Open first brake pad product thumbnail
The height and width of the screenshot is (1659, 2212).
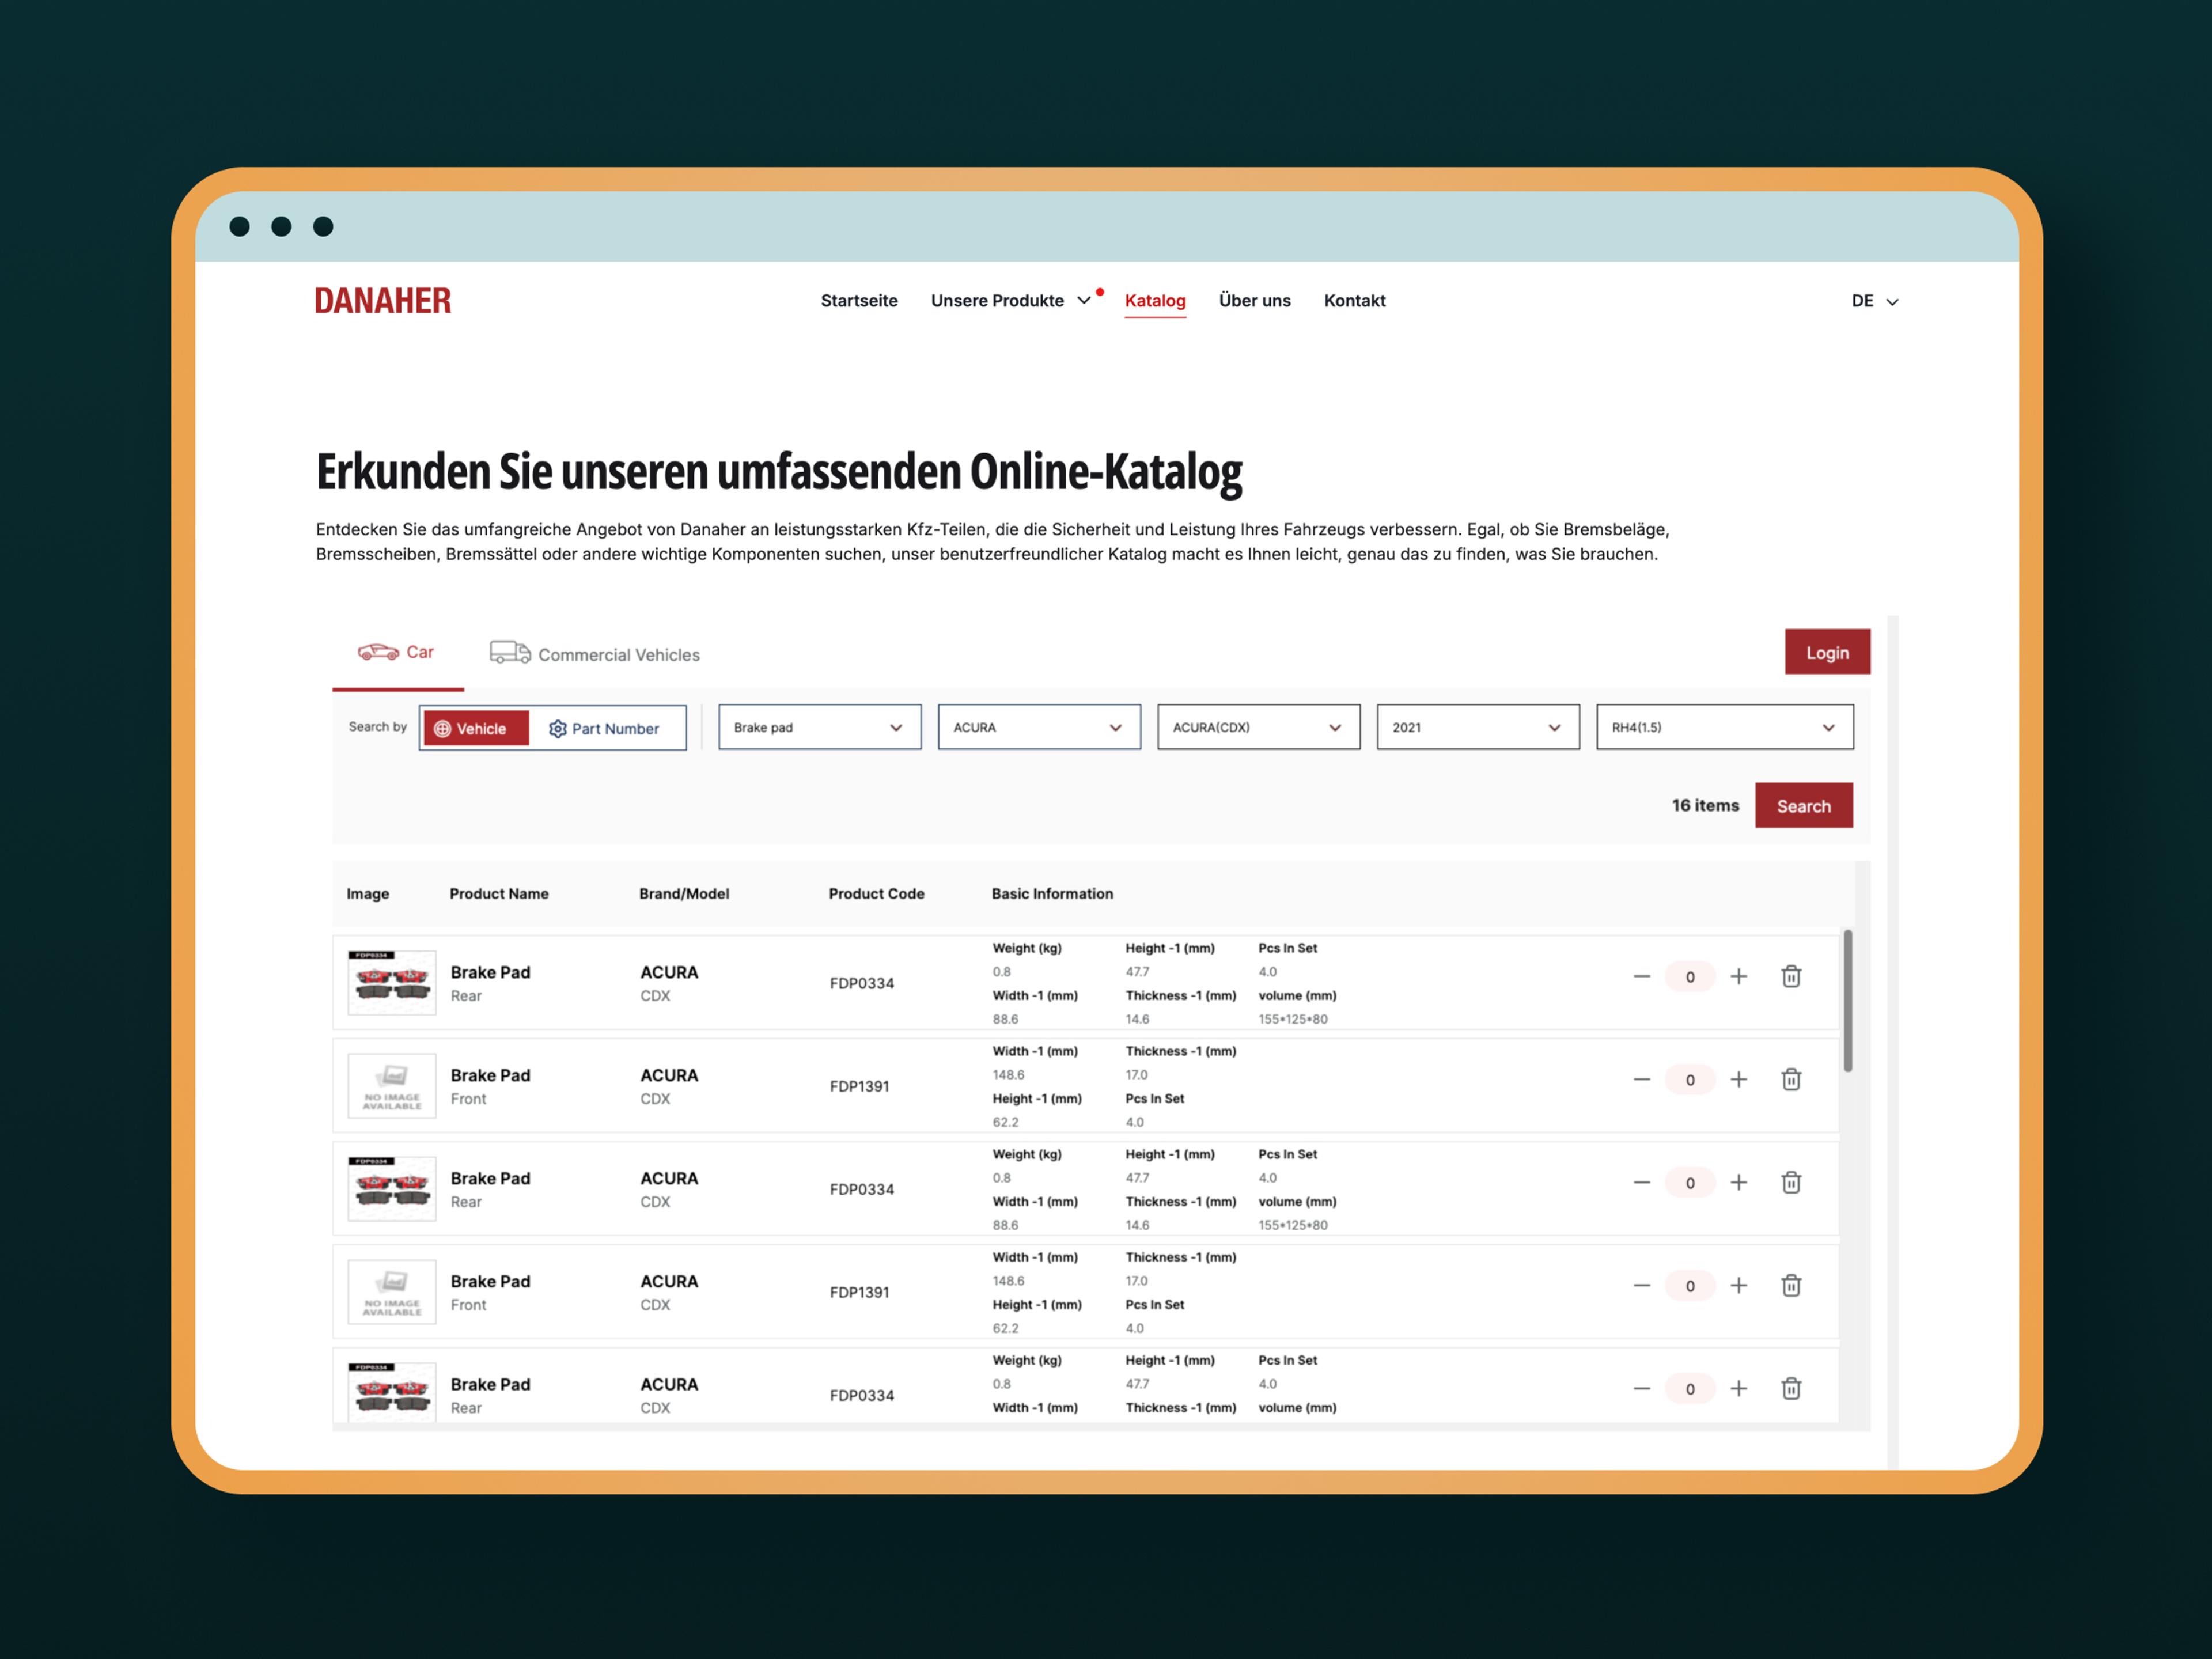(392, 982)
